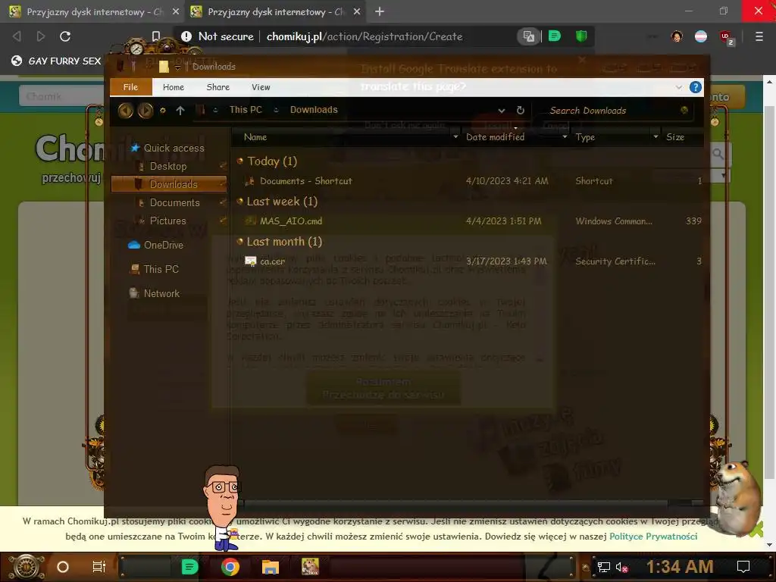Open the Name column filter dropdown
776x582 pixels.
pos(455,136)
